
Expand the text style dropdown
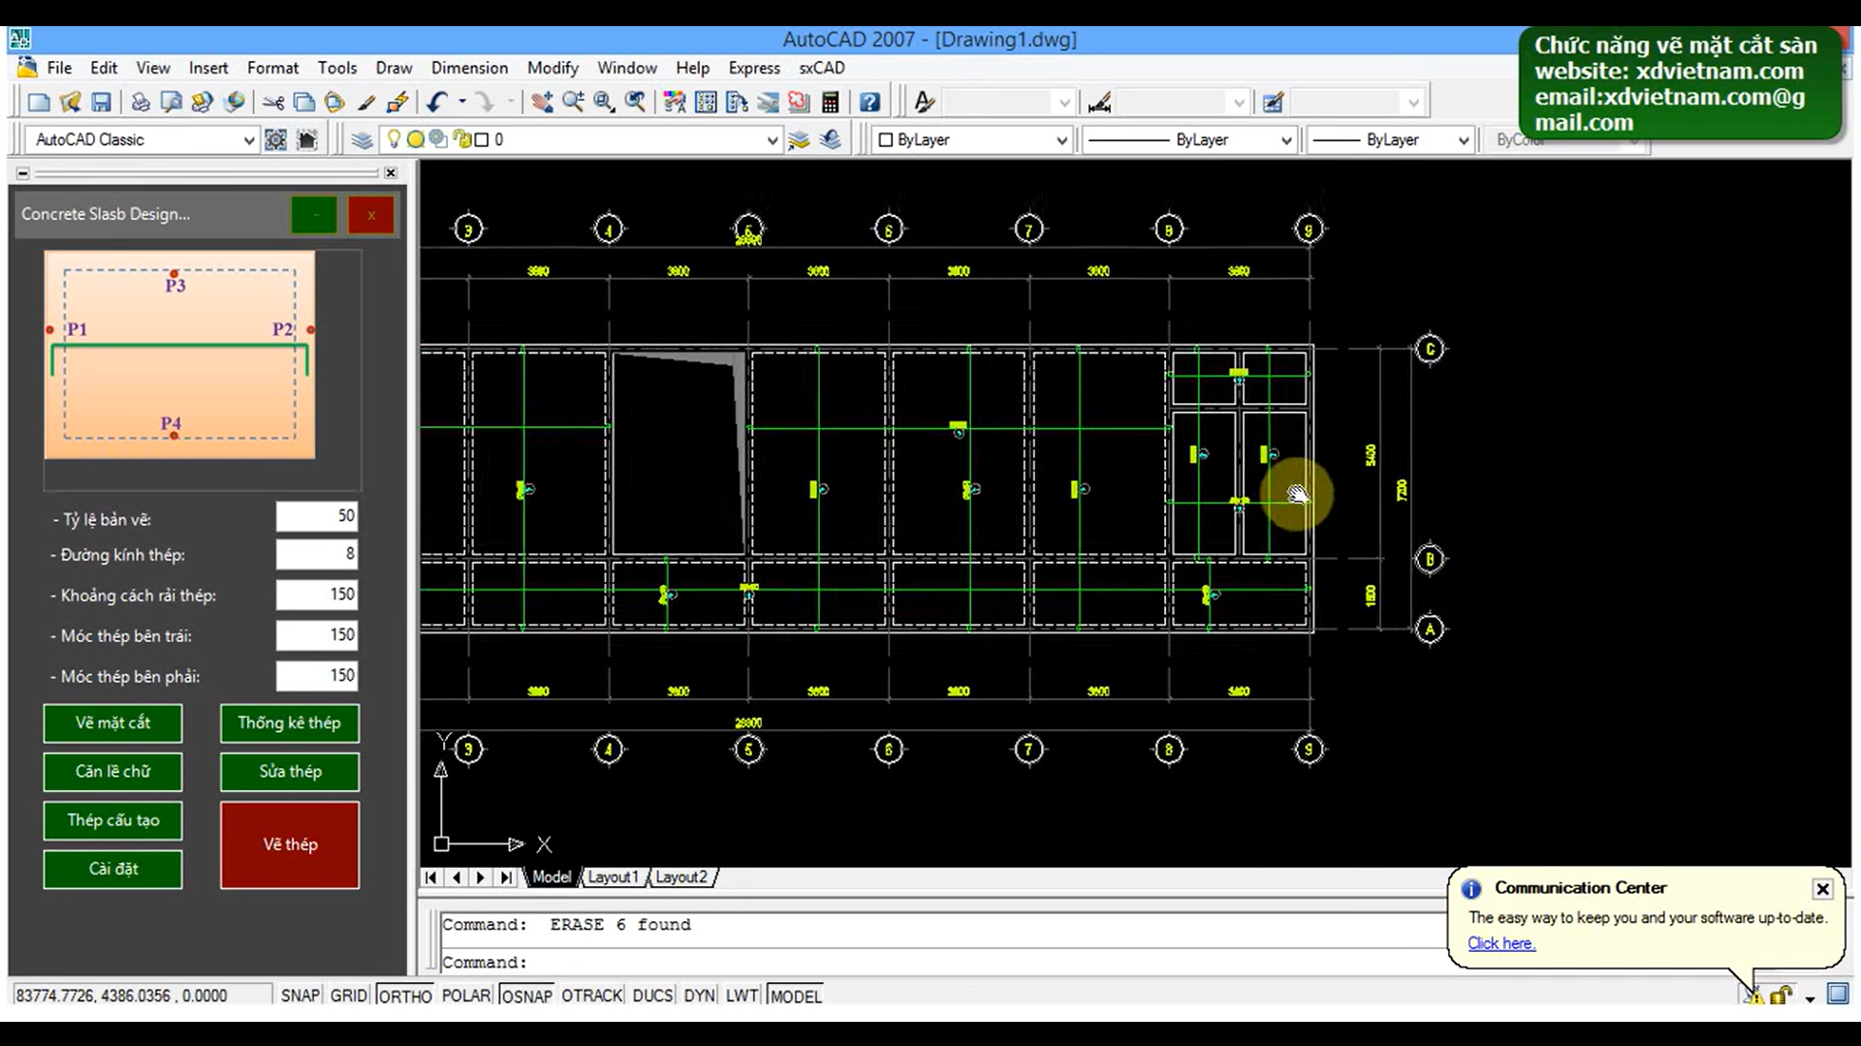(x=1064, y=103)
